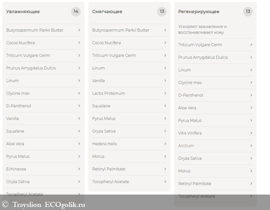270x210 pixels.
Task: Click the chevron beside Hedera Helix
Action: pos(165,144)
